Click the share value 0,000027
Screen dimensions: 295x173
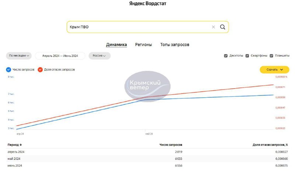pyautogui.click(x=282, y=152)
